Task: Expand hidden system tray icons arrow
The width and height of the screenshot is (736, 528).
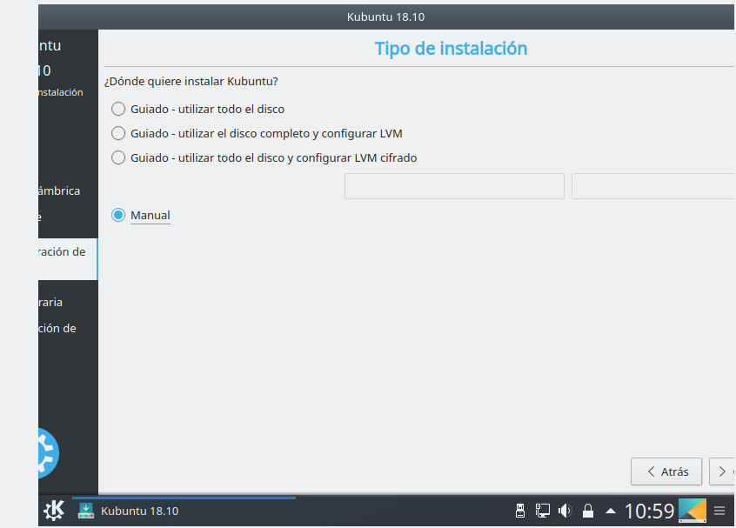Action: [x=611, y=511]
